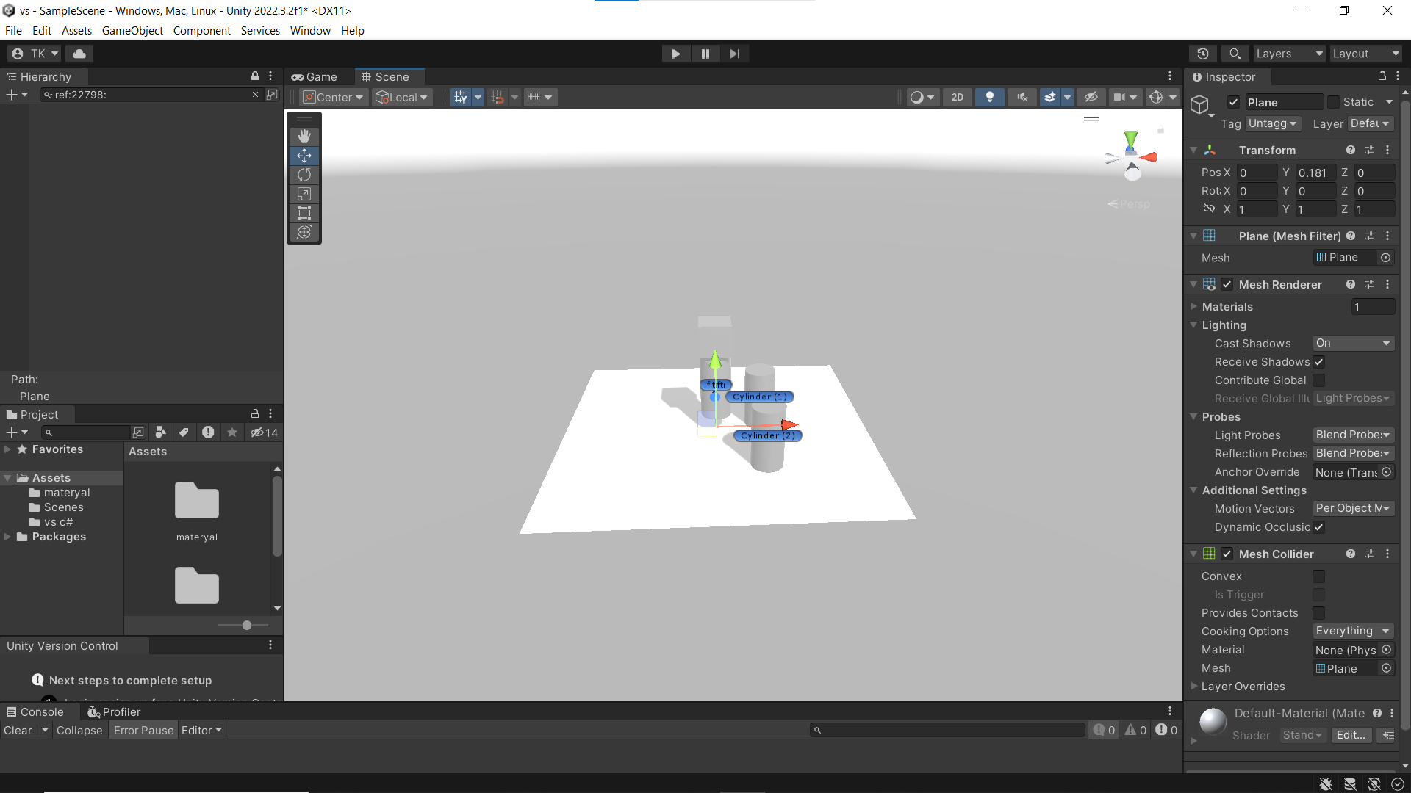Click the Clear console button

(x=18, y=731)
